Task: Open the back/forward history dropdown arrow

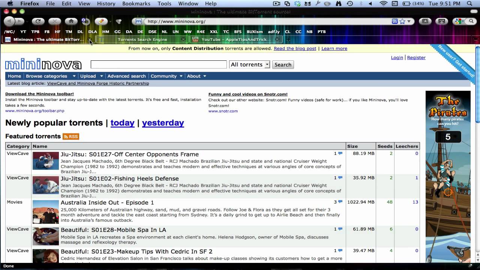Action: point(27,21)
